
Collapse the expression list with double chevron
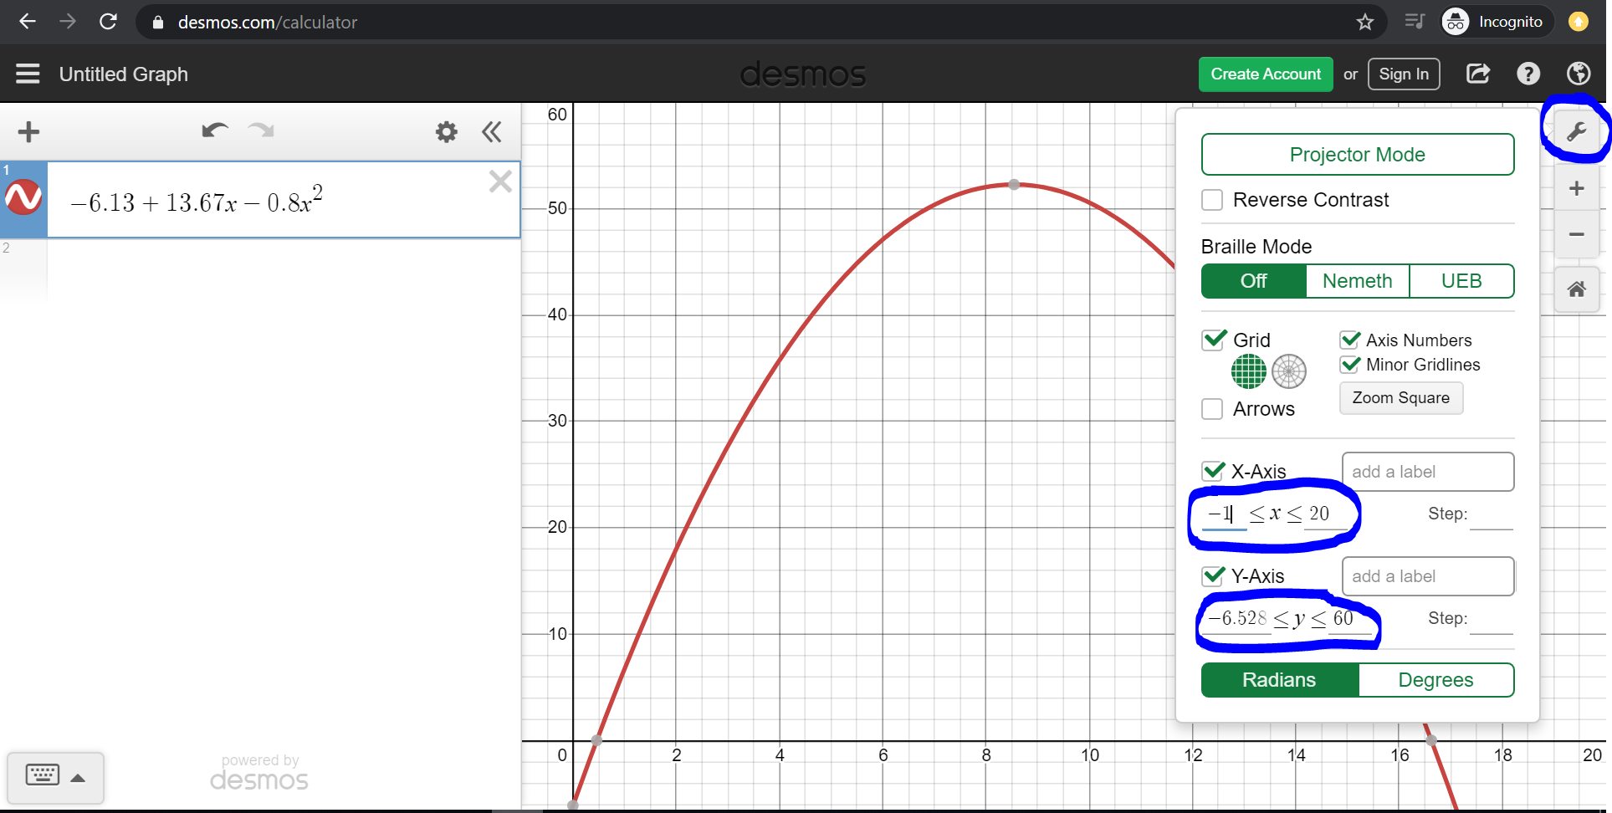pyautogui.click(x=492, y=131)
